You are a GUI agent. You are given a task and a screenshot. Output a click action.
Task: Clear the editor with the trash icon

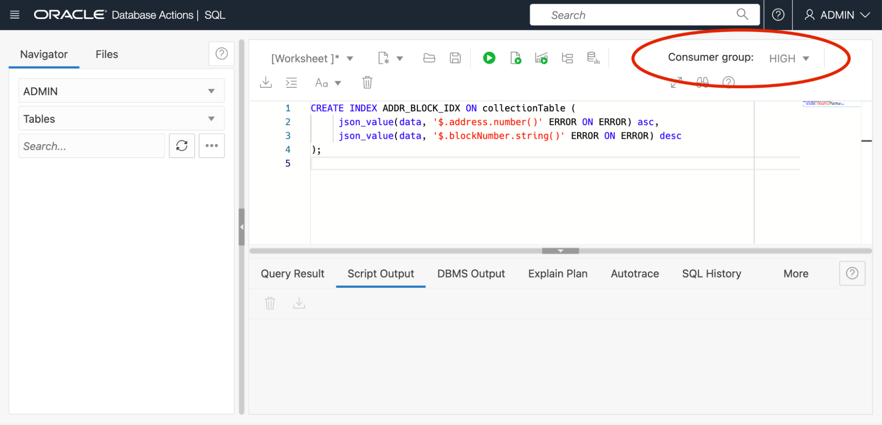point(367,83)
